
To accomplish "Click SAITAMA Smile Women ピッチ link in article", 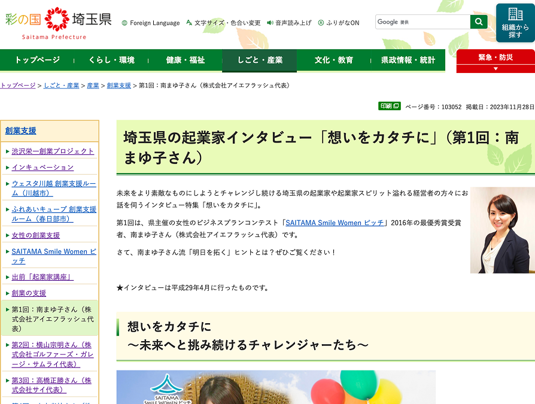I will click(x=335, y=223).
